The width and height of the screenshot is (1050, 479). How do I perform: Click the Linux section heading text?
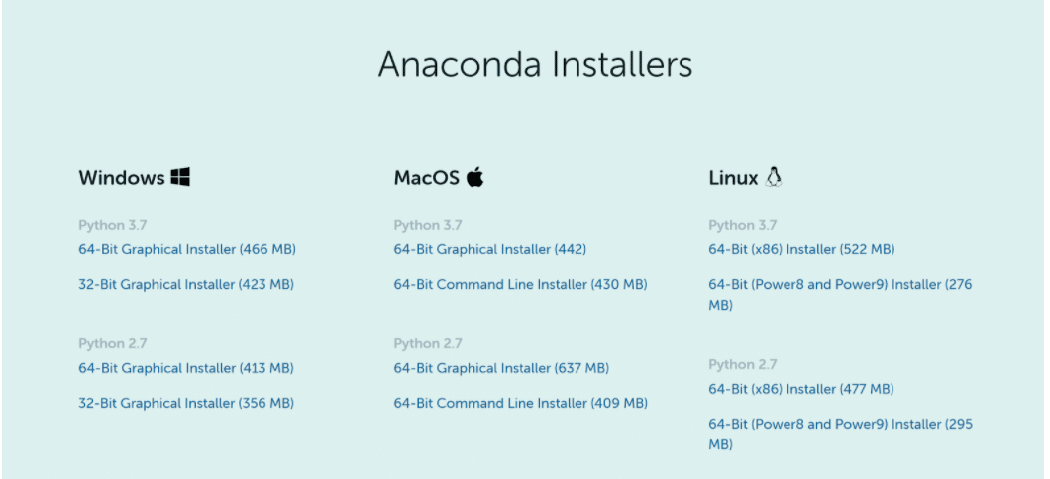tap(733, 178)
